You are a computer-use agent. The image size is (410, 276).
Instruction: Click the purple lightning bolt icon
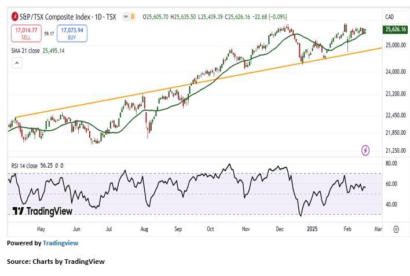365,150
